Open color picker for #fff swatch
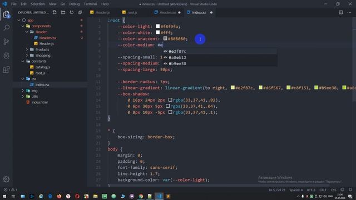The width and height of the screenshot is (356, 200). tap(158, 32)
